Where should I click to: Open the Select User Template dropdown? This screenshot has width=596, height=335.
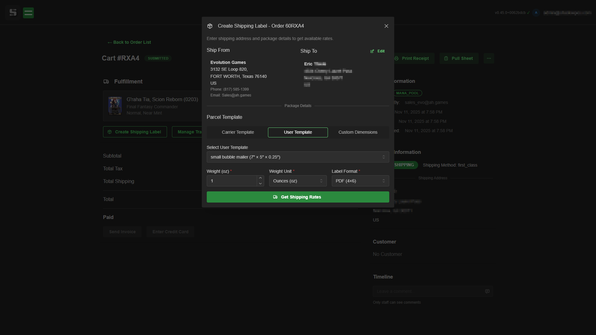pos(298,157)
